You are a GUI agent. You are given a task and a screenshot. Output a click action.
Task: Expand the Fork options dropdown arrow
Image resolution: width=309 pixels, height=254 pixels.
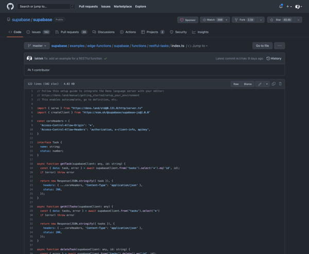[261, 20]
